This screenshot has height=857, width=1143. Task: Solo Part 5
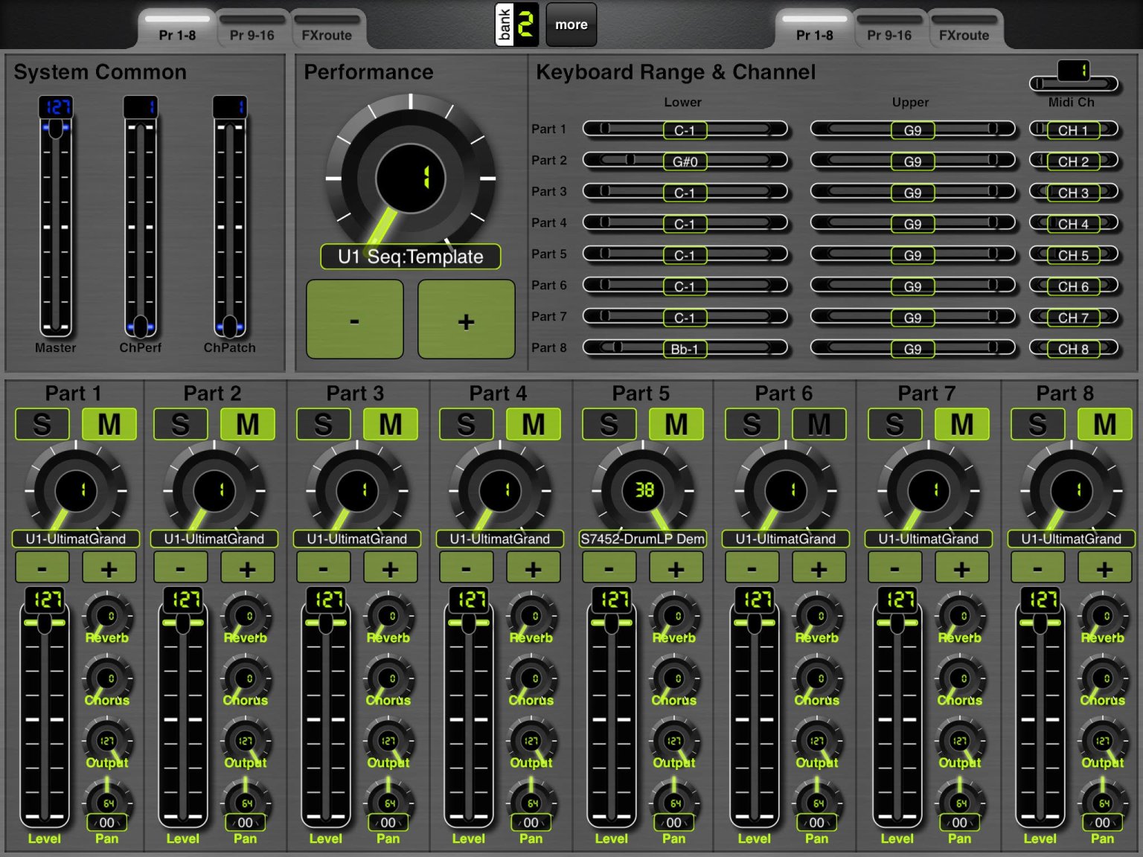(609, 424)
